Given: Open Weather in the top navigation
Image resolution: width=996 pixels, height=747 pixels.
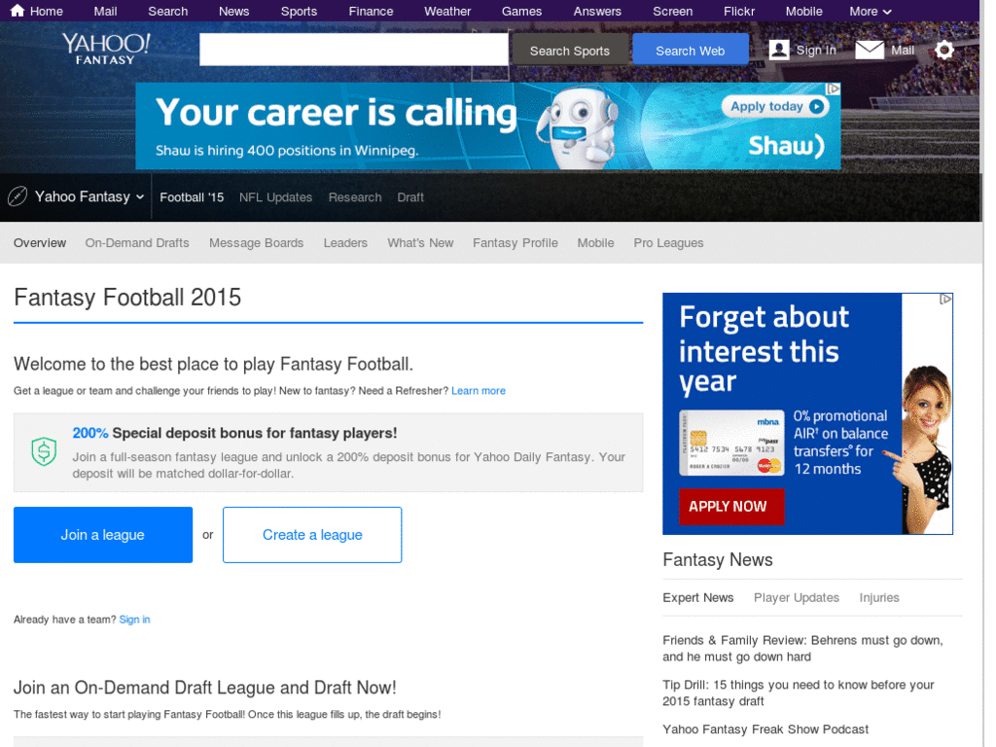Looking at the screenshot, I should coord(447,12).
